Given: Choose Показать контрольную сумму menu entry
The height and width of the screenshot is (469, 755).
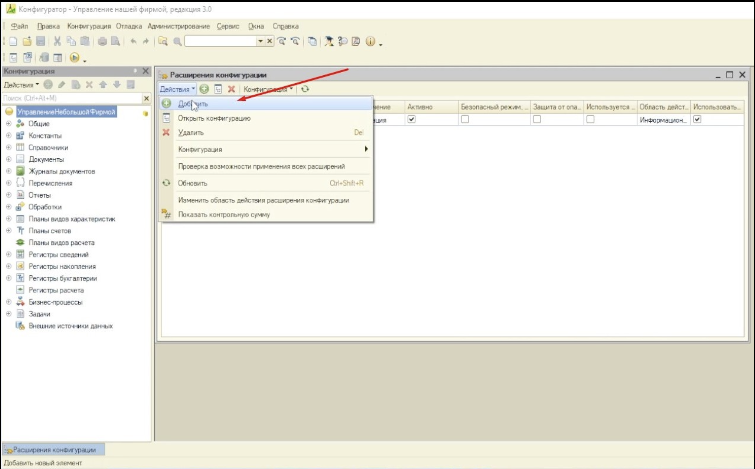Looking at the screenshot, I should [266, 214].
